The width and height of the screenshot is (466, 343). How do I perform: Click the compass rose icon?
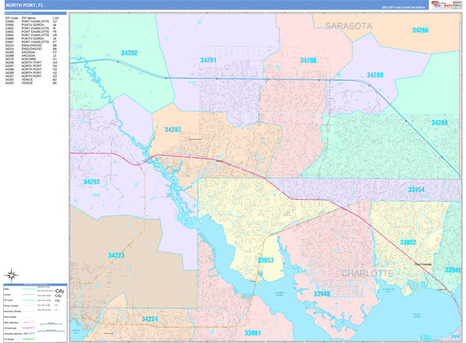point(12,275)
